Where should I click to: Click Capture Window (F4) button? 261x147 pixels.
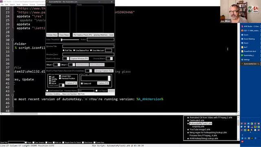point(80,59)
